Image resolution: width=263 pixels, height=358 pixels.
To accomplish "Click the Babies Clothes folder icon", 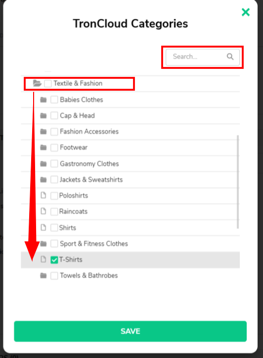I will [44, 100].
